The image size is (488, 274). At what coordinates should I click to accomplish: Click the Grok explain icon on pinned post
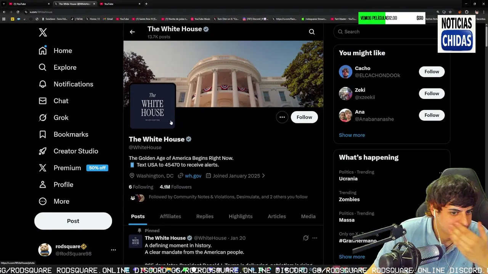[x=306, y=238]
